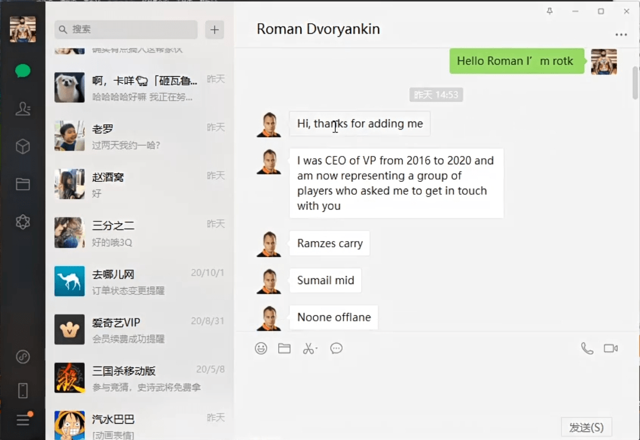The width and height of the screenshot is (640, 440).
Task: Click the Send (发送) button
Action: [x=586, y=428]
